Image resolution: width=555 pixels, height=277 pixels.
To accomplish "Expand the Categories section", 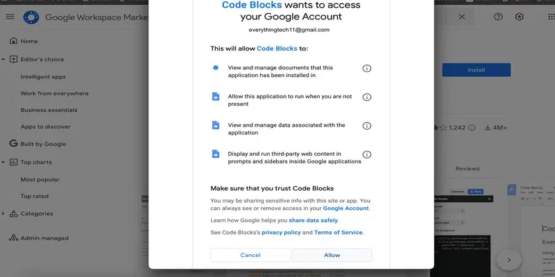I will pyautogui.click(x=3, y=213).
